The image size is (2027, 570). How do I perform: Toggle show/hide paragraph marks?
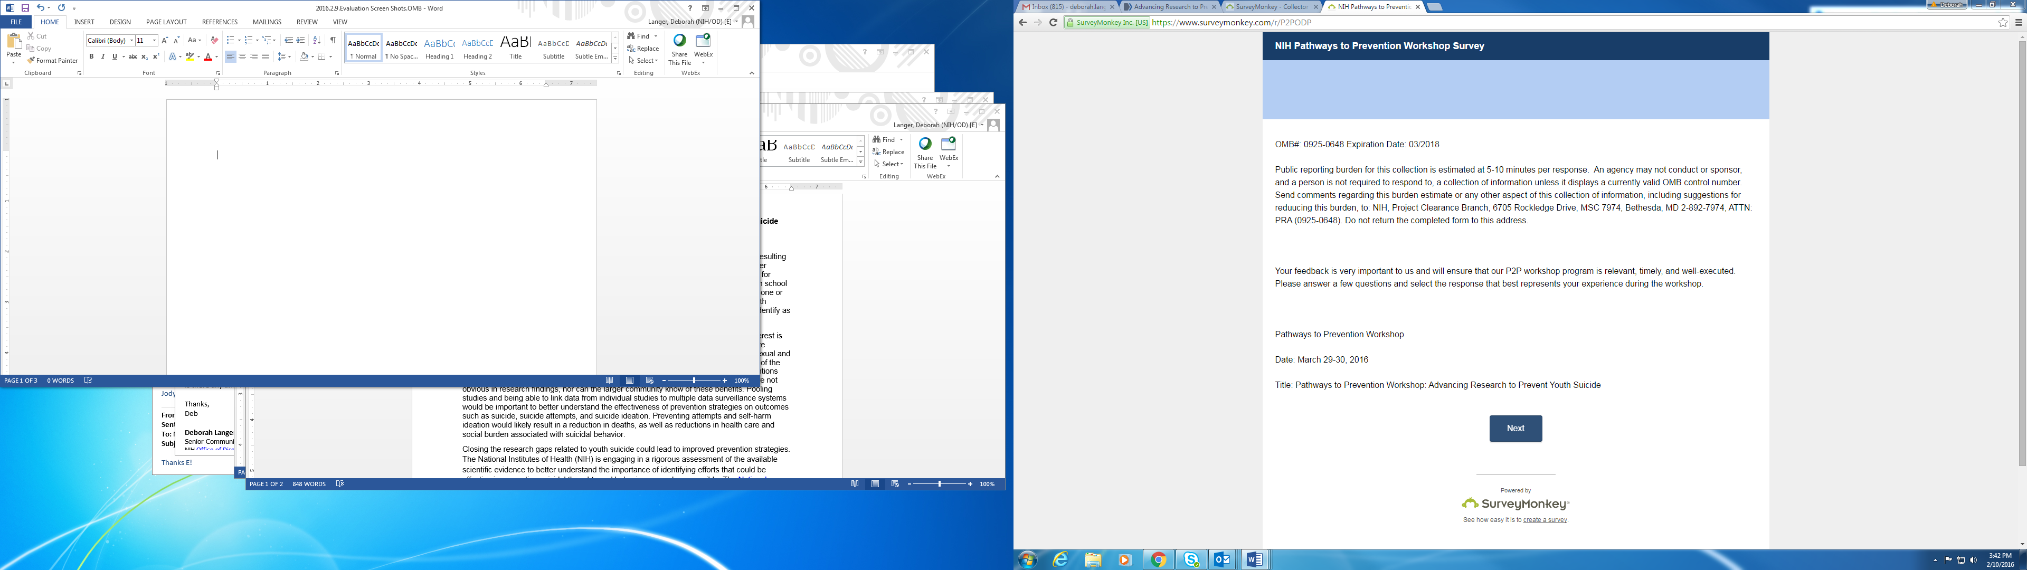point(333,40)
